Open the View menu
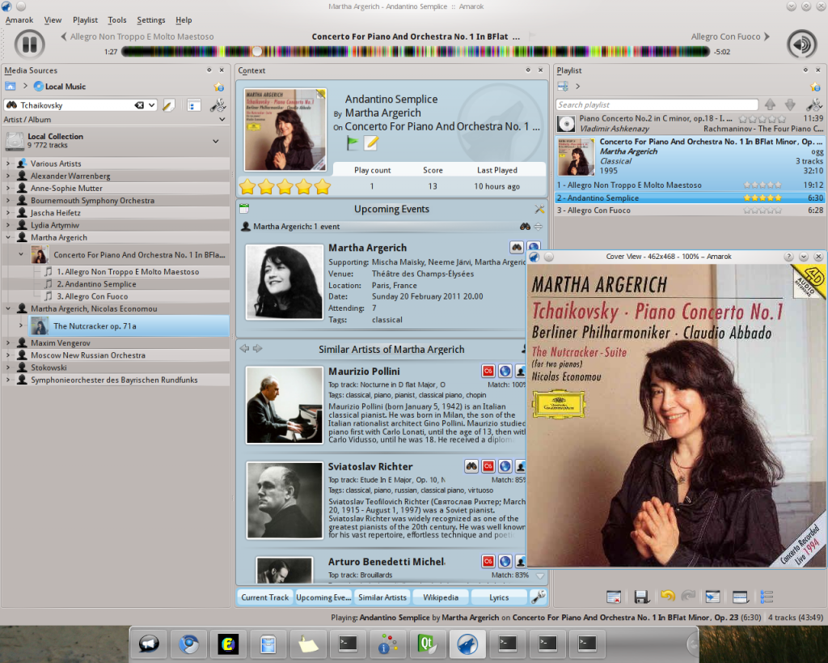Image resolution: width=828 pixels, height=663 pixels. point(53,20)
